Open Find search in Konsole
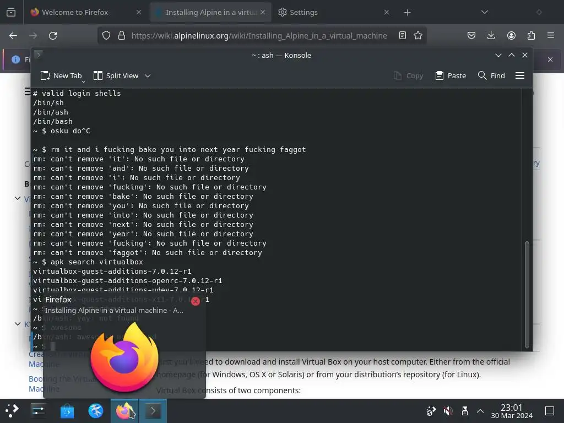The image size is (564, 423). coord(491,75)
